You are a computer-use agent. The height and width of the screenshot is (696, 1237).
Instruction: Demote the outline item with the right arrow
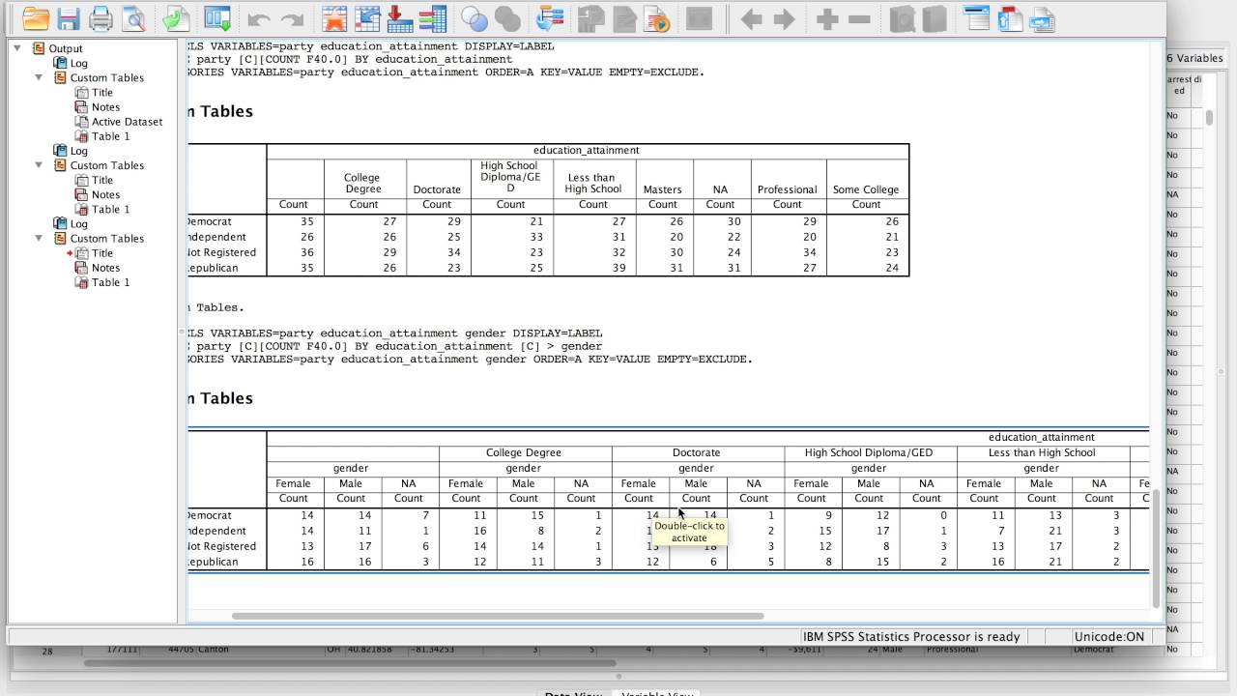click(785, 19)
